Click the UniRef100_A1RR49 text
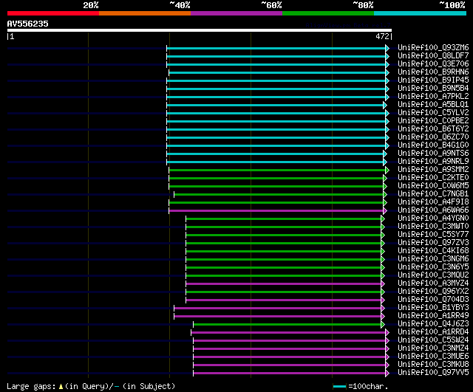The width and height of the screenshot is (473, 392). click(x=433, y=316)
